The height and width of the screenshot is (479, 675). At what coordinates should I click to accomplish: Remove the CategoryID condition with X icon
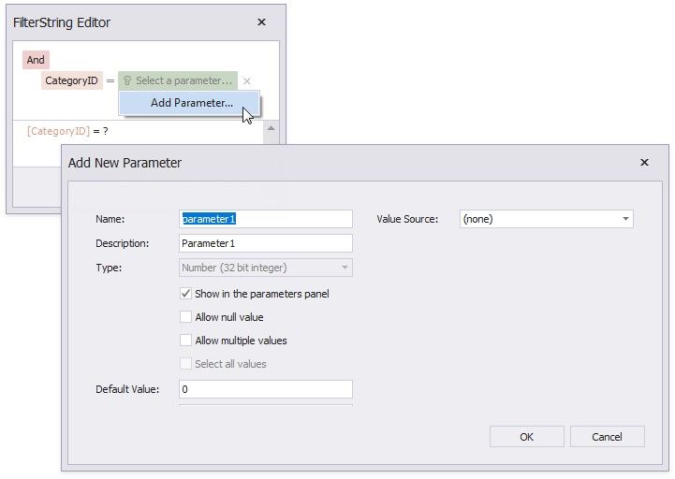coord(246,81)
